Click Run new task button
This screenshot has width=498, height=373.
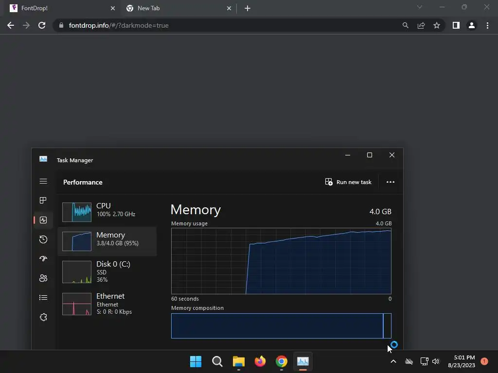coord(348,182)
